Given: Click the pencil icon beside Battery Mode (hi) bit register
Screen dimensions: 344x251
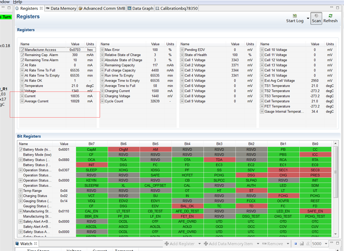Looking at the screenshot, I should [21, 150].
